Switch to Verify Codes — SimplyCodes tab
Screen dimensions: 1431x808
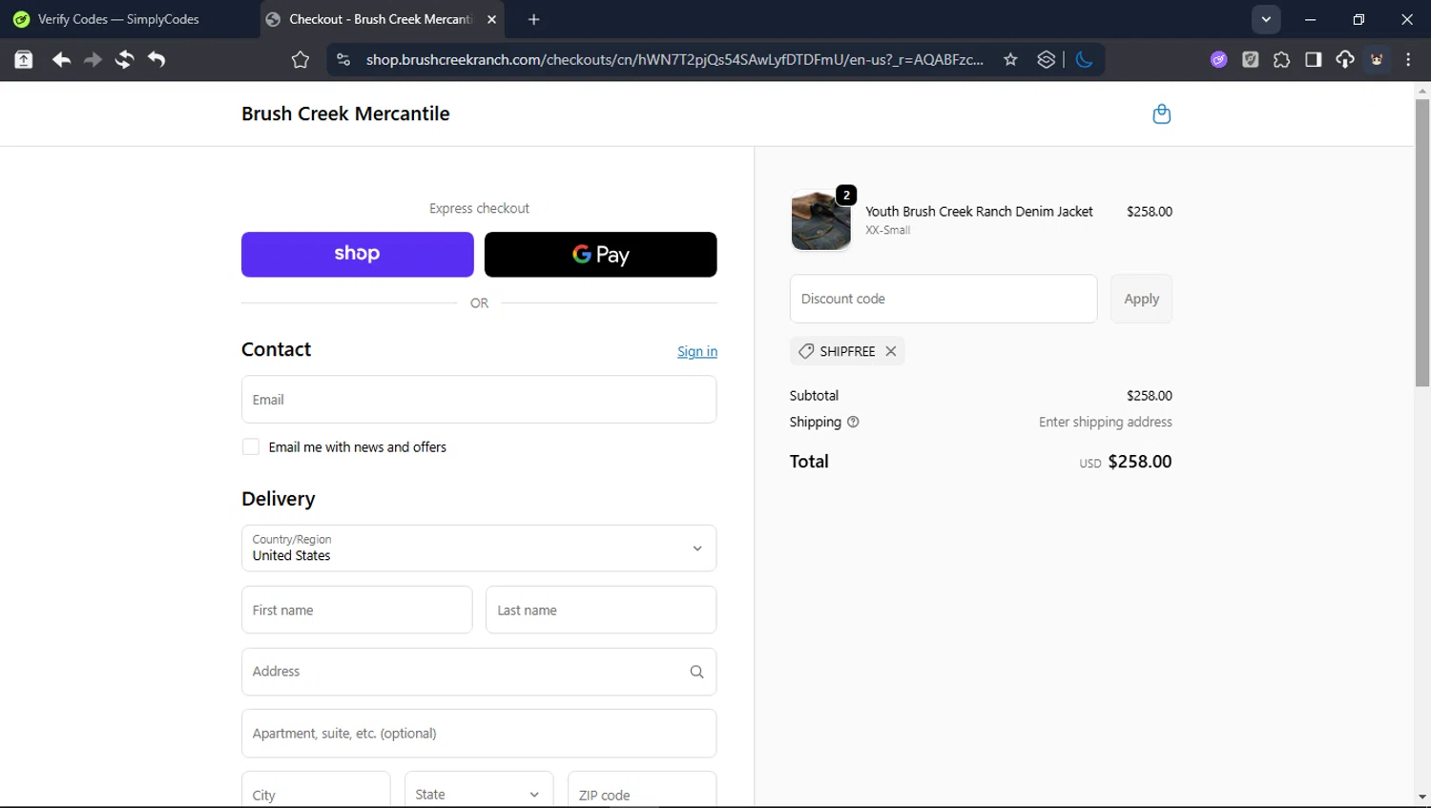[118, 19]
